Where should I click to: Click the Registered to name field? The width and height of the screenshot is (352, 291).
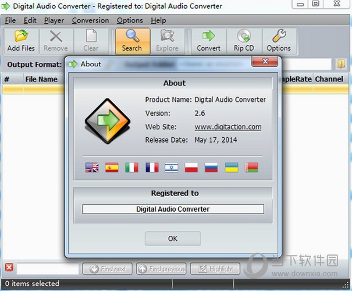[x=173, y=209]
